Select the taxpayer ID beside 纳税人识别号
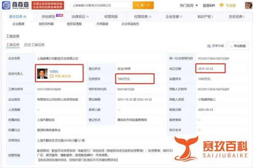Image resolution: width=253 pixels, height=168 pixels. [x=214, y=89]
